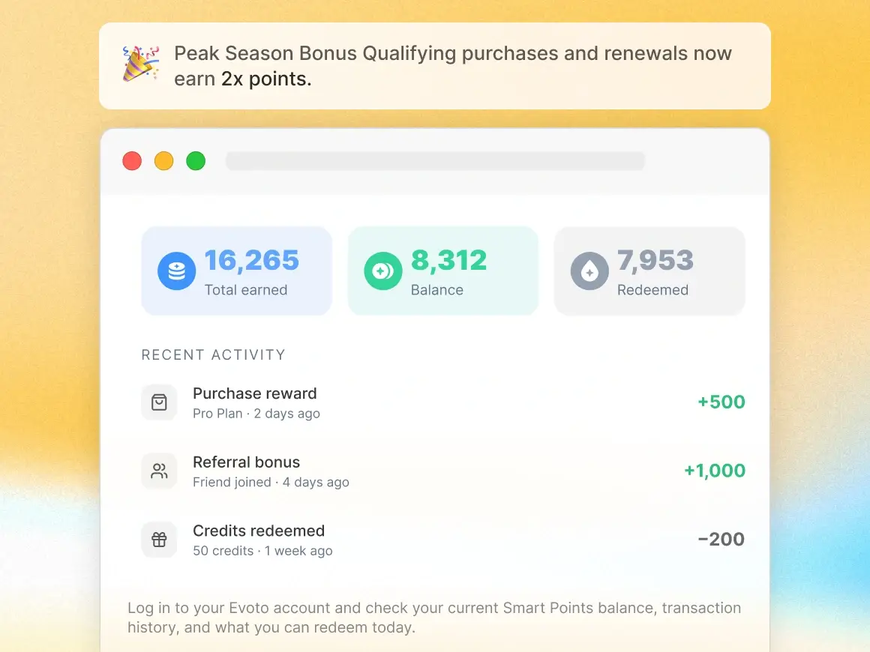The height and width of the screenshot is (652, 870).
Task: Click the blue Total earned coins icon
Action: click(x=176, y=271)
